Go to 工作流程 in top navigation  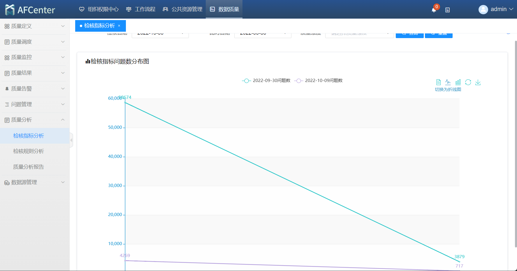pos(141,9)
